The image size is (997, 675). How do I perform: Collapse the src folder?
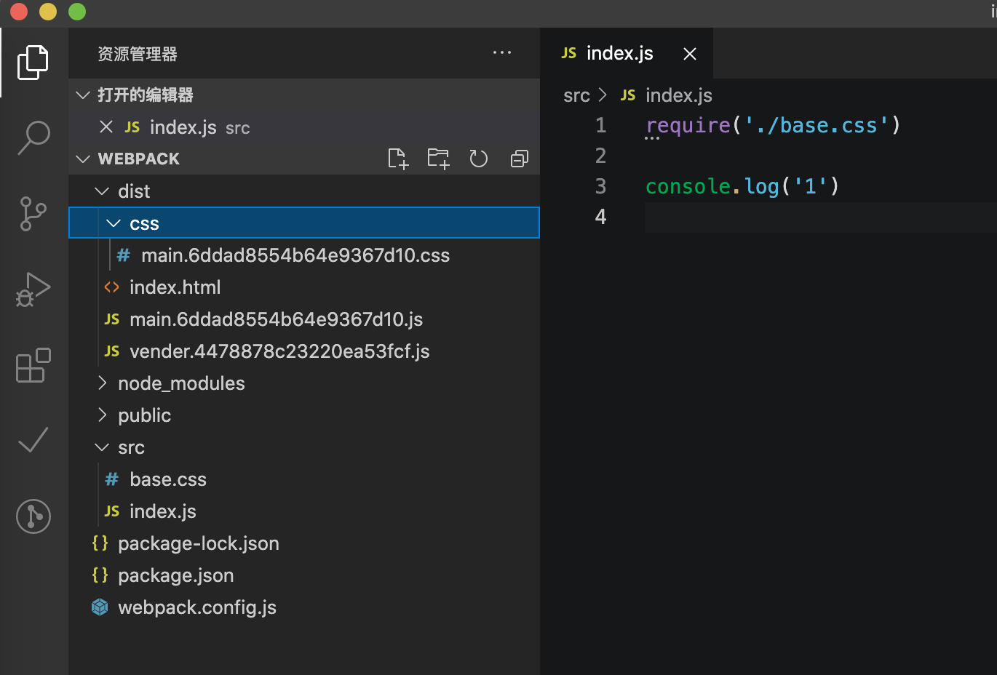[102, 447]
